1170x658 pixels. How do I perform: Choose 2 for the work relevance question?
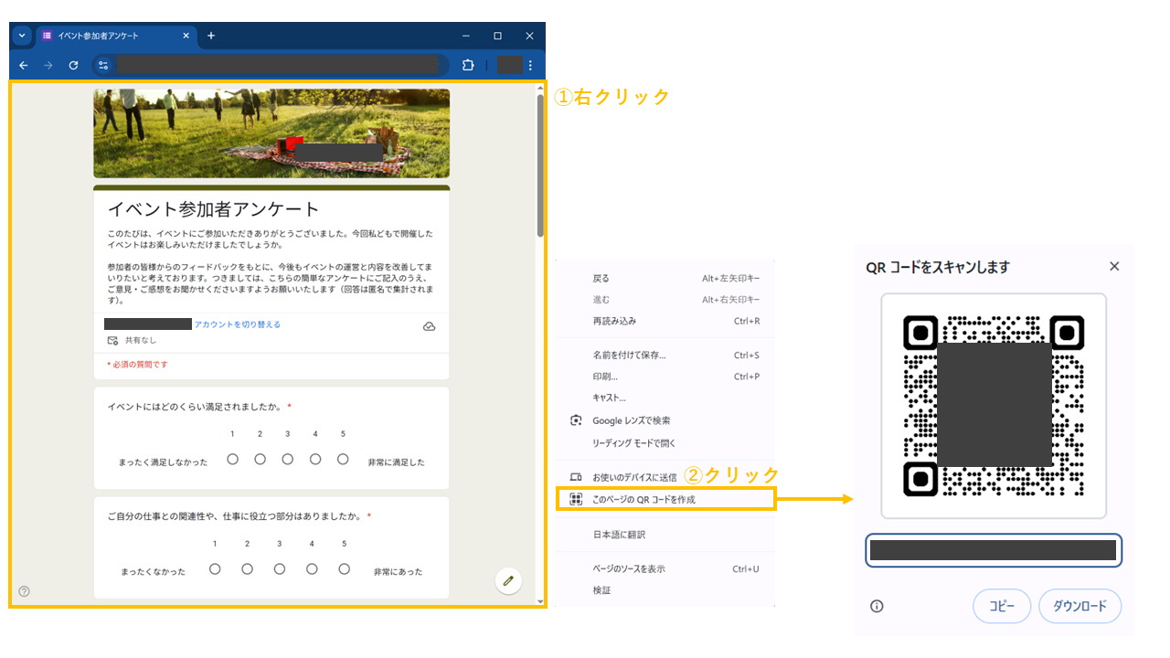point(247,569)
